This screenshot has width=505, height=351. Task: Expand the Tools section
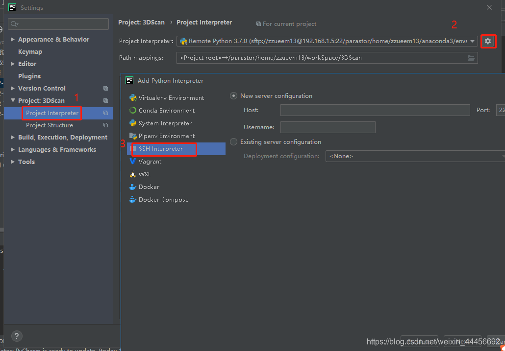tap(13, 162)
